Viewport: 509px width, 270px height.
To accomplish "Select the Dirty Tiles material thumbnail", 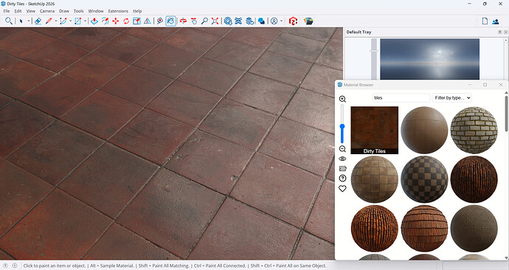I will [x=374, y=130].
